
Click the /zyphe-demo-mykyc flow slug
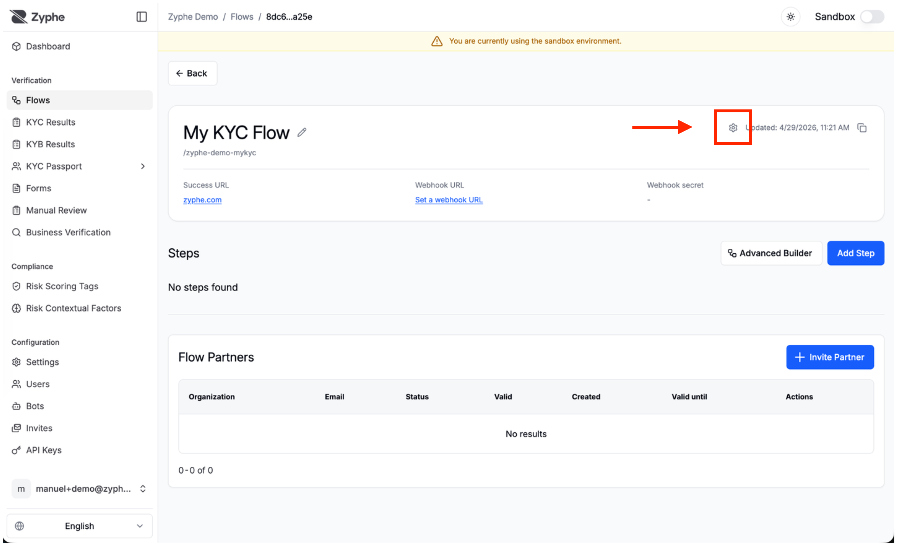220,153
